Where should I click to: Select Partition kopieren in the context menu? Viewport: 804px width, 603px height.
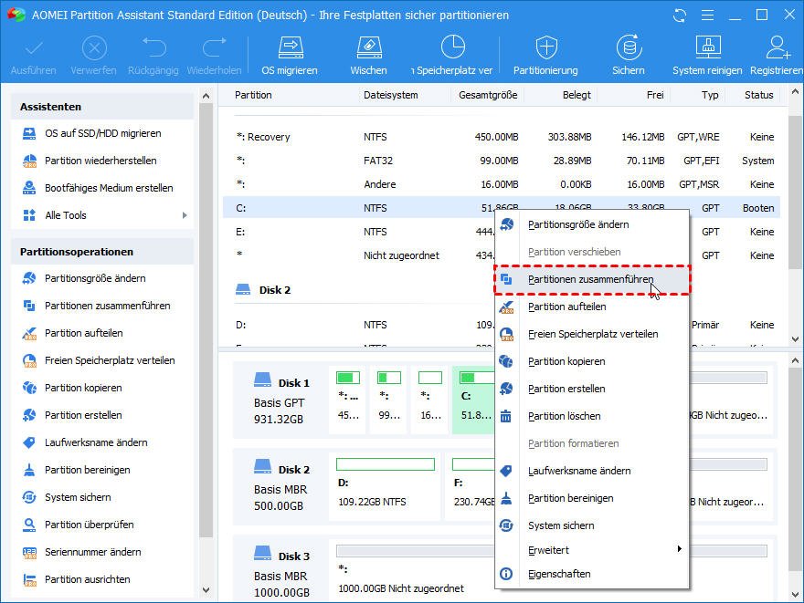click(592, 362)
